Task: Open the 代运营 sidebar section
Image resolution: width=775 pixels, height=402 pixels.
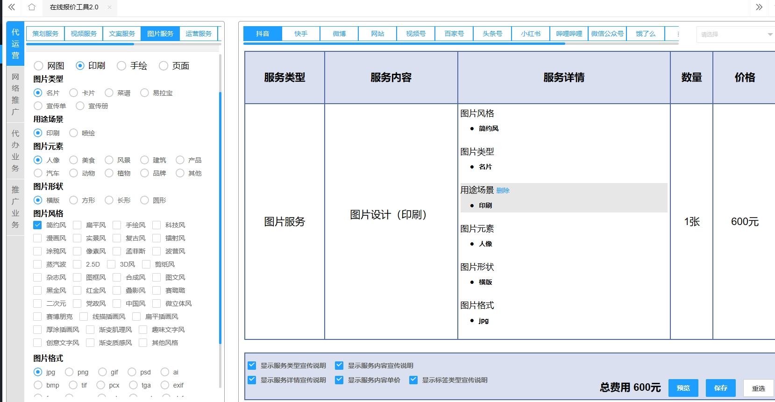Action: click(15, 43)
